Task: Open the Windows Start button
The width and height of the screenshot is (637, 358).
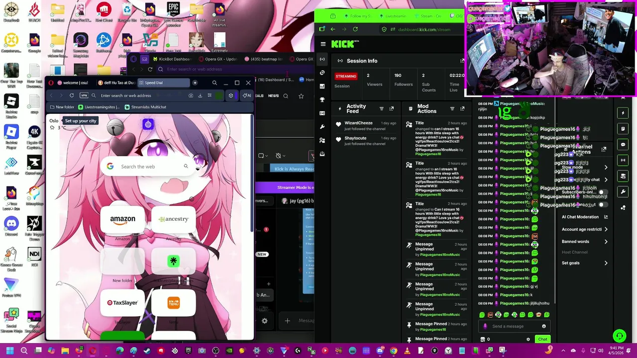Action: (10, 351)
